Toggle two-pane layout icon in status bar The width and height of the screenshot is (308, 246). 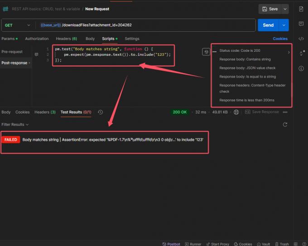(x=296, y=244)
